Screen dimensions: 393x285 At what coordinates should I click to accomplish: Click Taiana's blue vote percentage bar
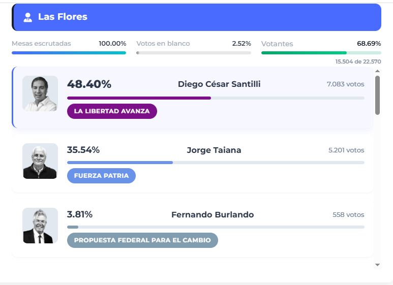click(120, 163)
